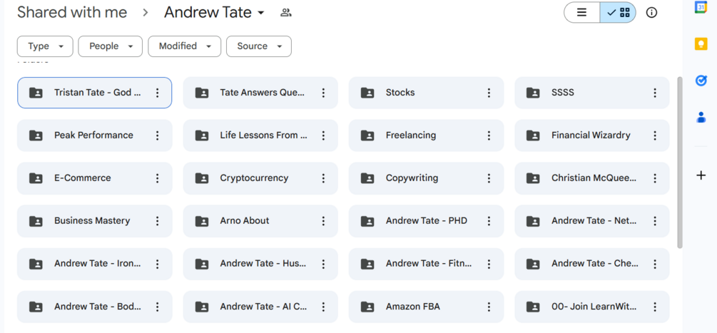This screenshot has height=333, width=717.
Task: Open the view details info icon
Action: click(x=651, y=12)
